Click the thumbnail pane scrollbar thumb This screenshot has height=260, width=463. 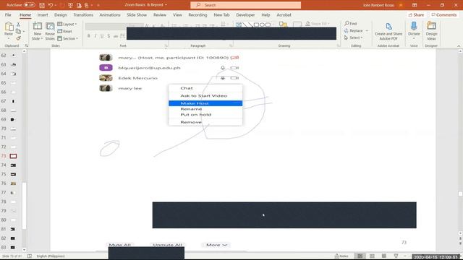point(24,206)
